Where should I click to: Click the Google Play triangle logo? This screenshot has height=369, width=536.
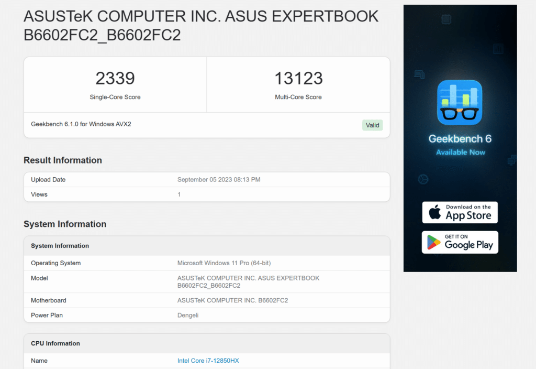pyautogui.click(x=433, y=242)
